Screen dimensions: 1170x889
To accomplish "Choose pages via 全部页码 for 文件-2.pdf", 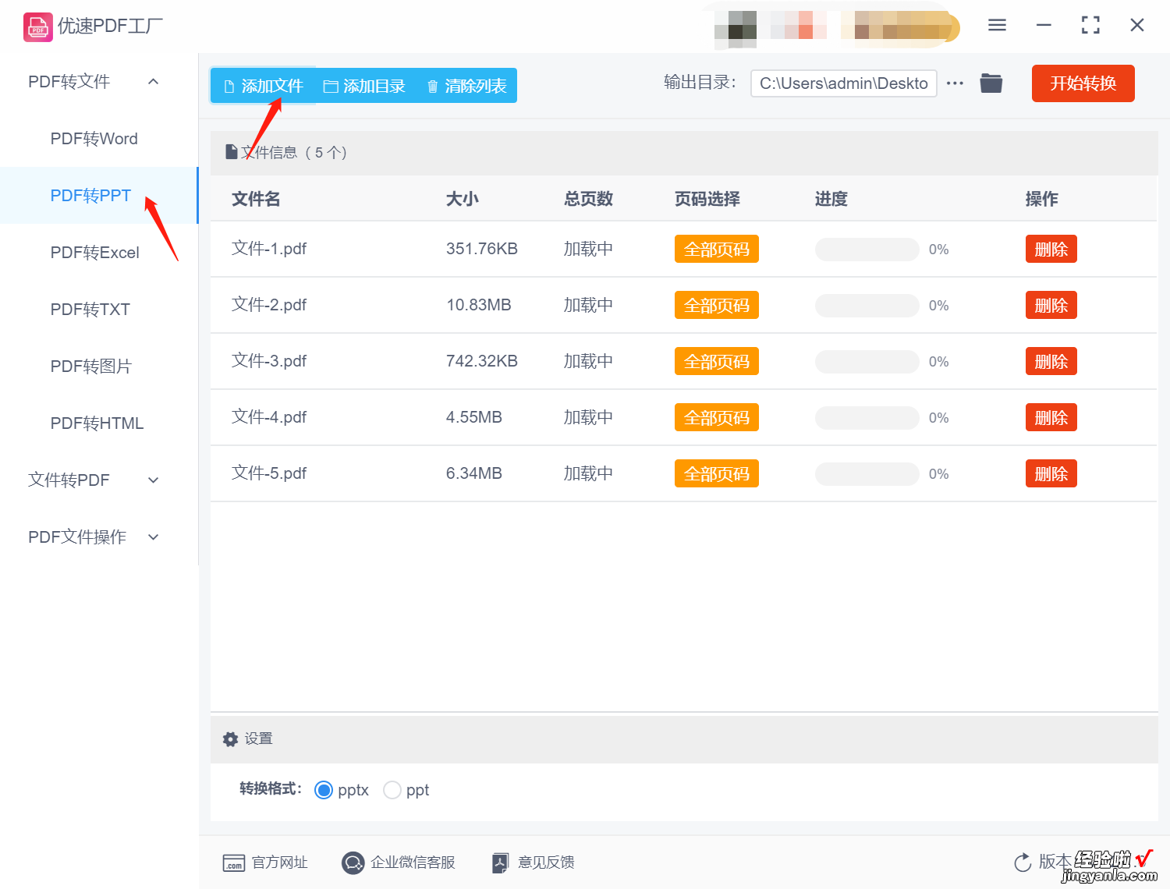I will coord(716,306).
